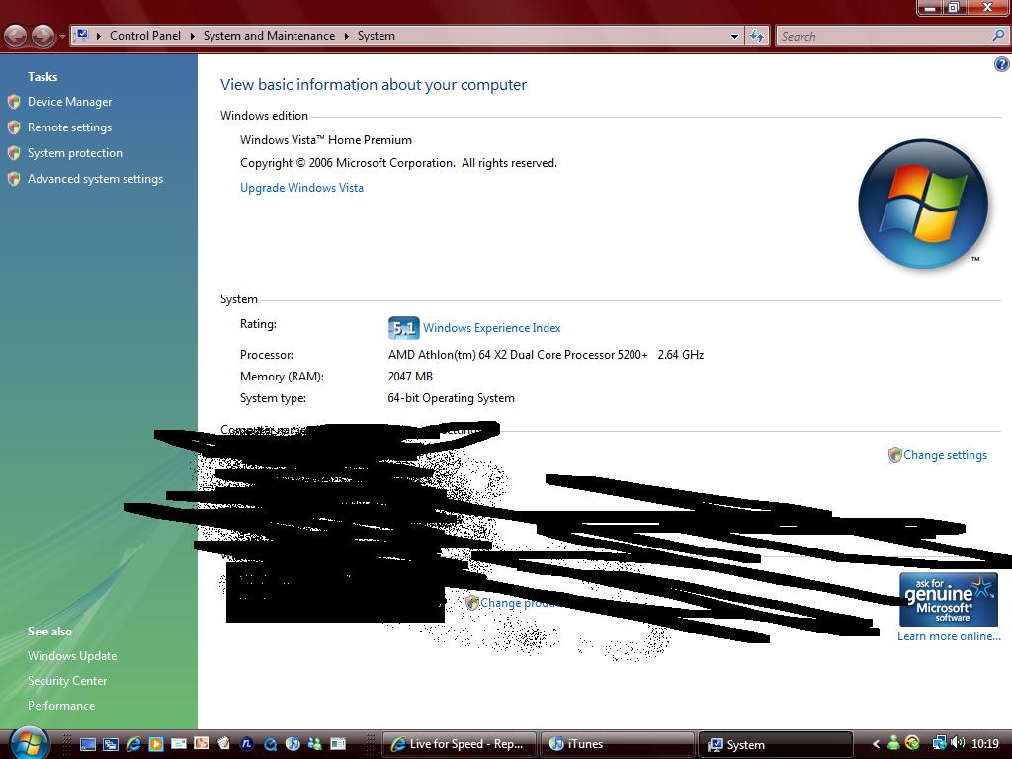Image resolution: width=1012 pixels, height=759 pixels.
Task: Click System and Maintenance in the breadcrumb
Action: pyautogui.click(x=269, y=36)
